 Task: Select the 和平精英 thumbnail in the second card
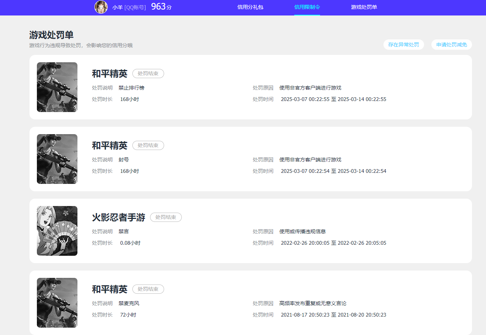pos(57,159)
